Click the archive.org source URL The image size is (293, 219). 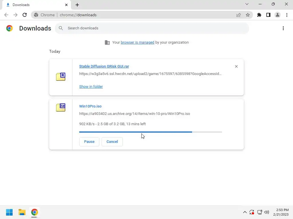134,114
